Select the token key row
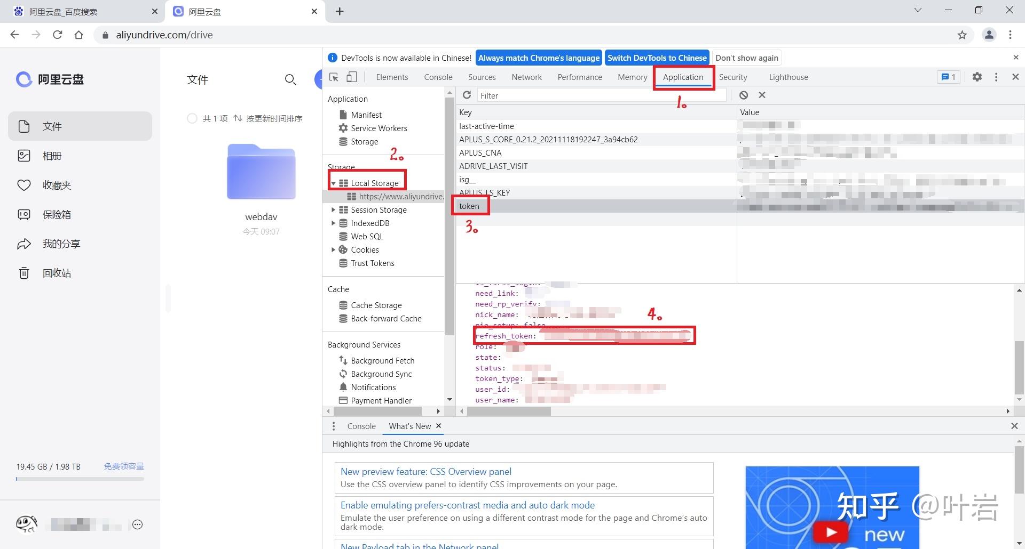 tap(740, 206)
